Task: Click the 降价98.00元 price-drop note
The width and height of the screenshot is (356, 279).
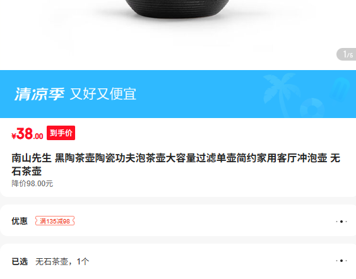Action: pyautogui.click(x=32, y=184)
